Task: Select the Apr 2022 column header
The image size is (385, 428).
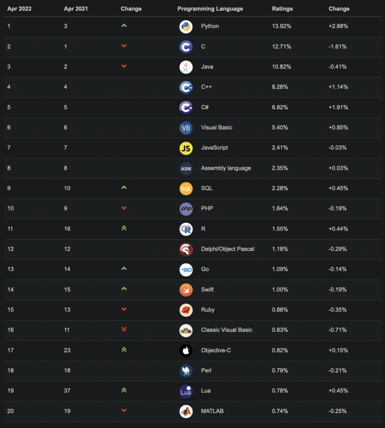Action: (x=19, y=9)
